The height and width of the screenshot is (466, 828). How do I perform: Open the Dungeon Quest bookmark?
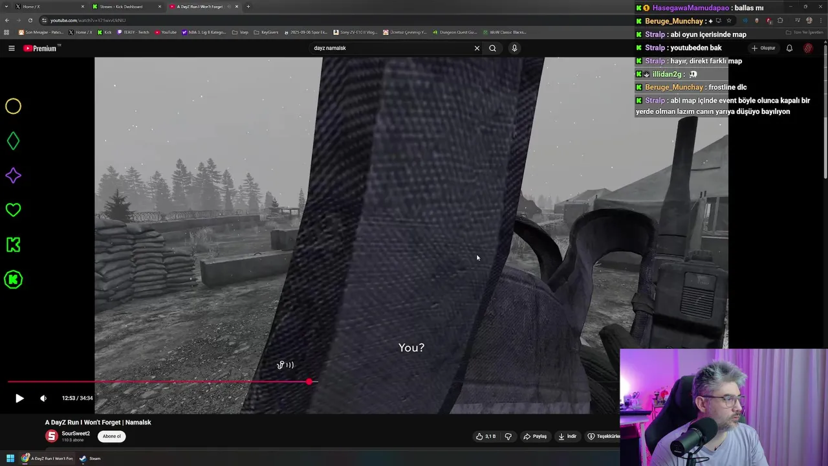pos(455,32)
